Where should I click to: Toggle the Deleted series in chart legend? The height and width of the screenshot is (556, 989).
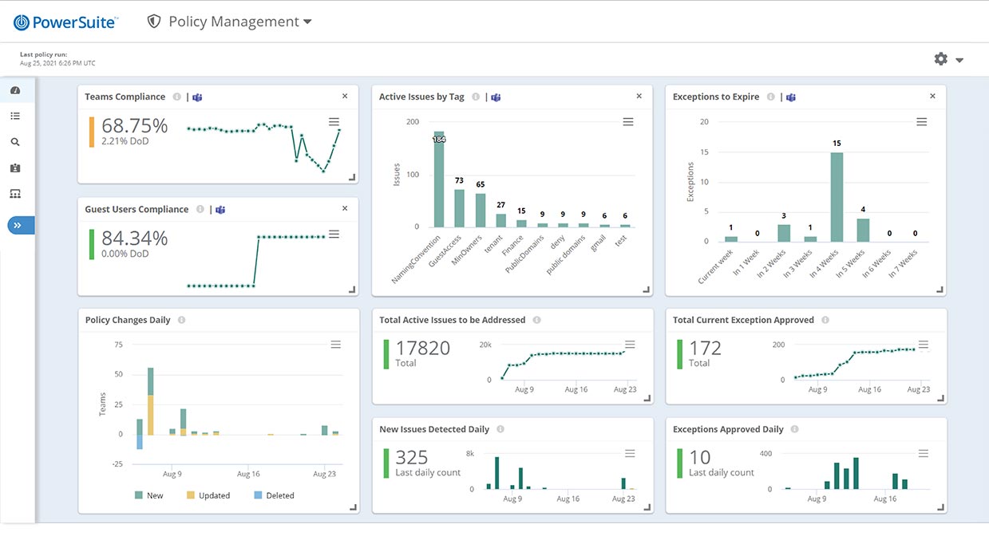(x=273, y=495)
